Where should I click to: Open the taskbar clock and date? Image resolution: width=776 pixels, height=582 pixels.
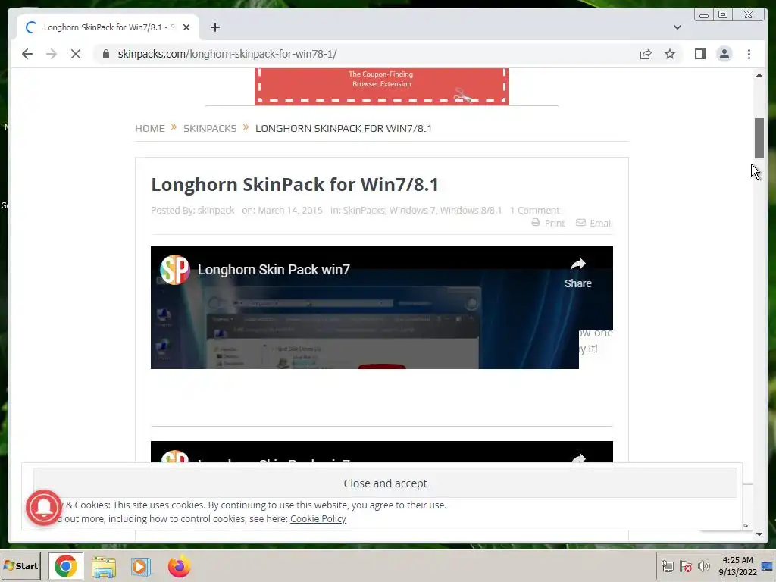[737, 566]
